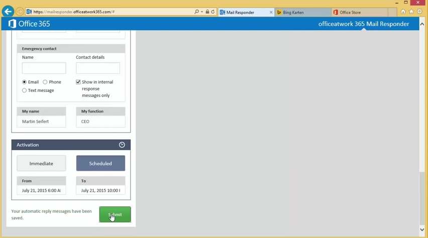
Task: Click the browser forward arrow button
Action: [20, 12]
